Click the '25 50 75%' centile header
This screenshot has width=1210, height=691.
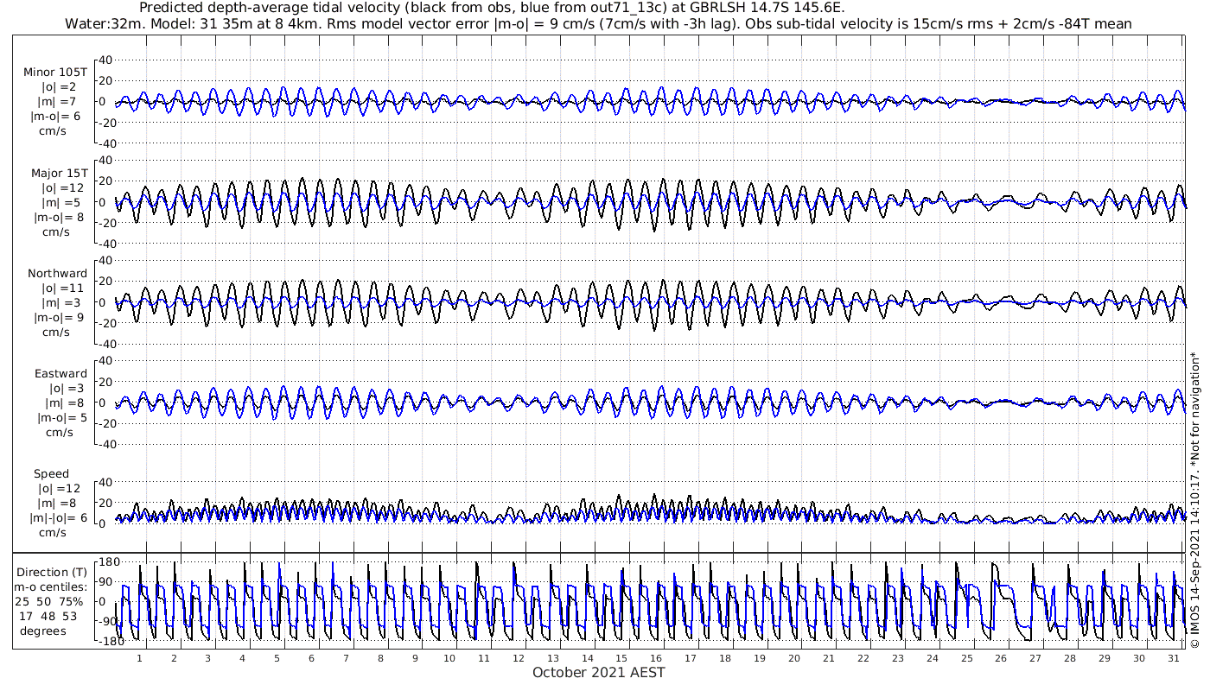[48, 602]
